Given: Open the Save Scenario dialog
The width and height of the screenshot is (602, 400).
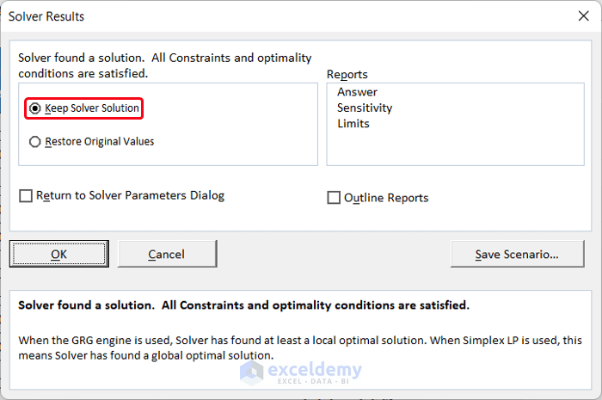Looking at the screenshot, I should click(517, 254).
